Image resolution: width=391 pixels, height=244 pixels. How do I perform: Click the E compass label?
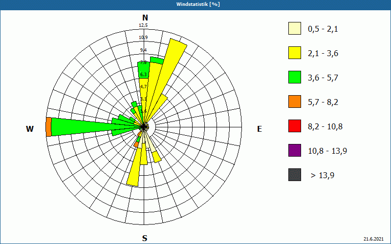[260, 129]
